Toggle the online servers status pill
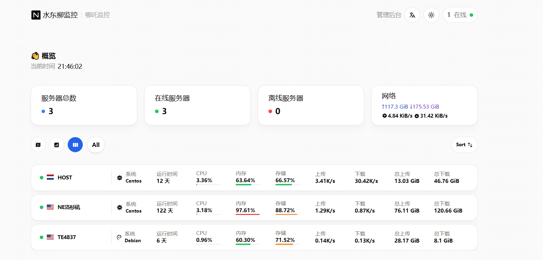Viewport: 543px width, 260px height. (460, 15)
